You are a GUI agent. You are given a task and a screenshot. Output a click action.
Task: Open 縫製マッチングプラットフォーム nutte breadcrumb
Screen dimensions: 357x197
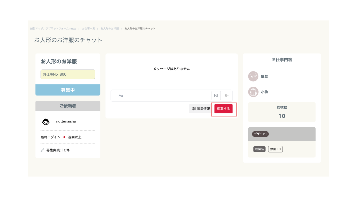[53, 28]
